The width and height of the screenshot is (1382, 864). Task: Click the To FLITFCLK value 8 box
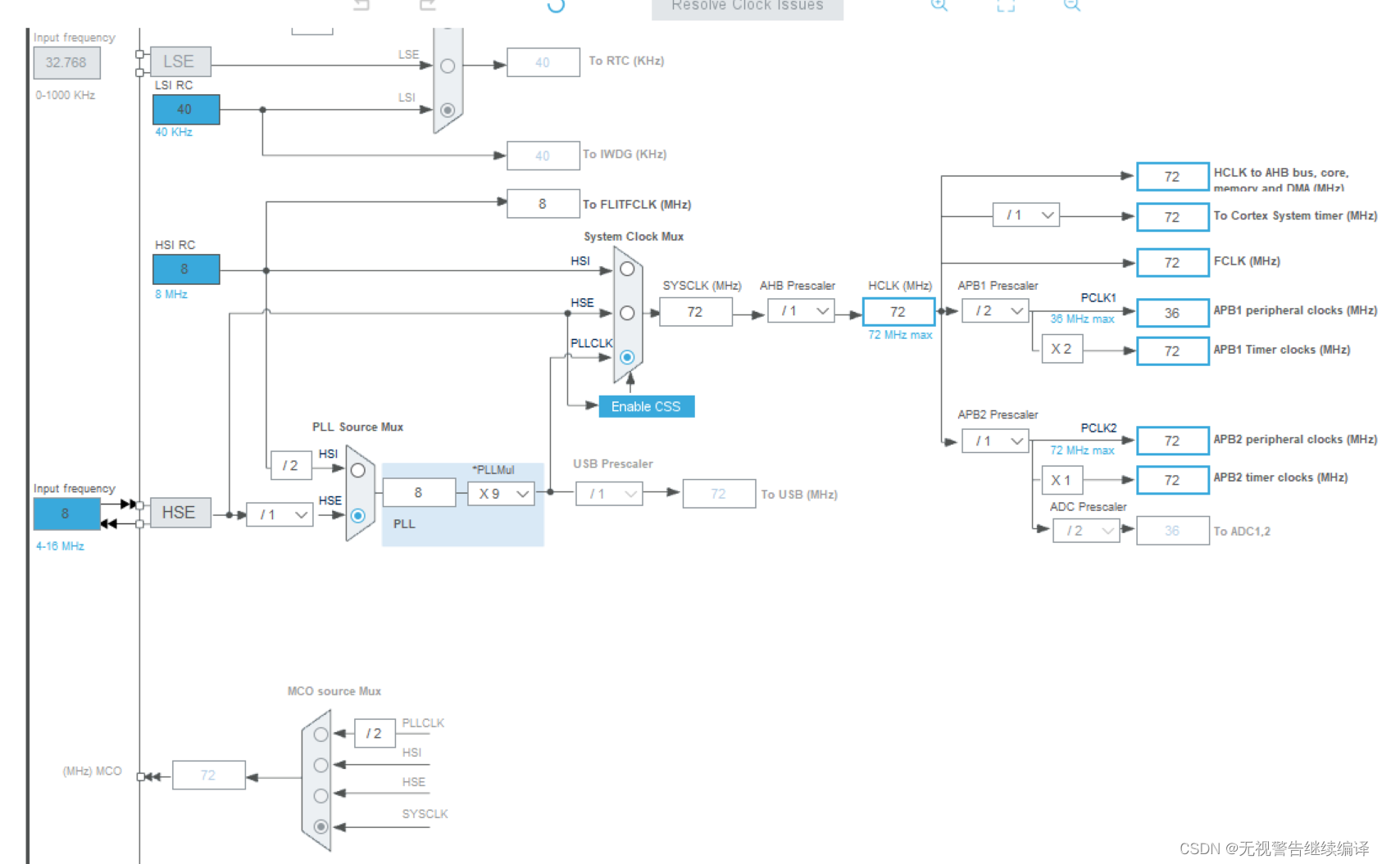click(543, 204)
